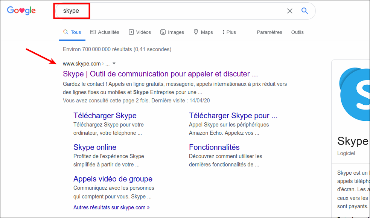Switch to the Maps tab
Screen dimensions: 370x218
pos(203,32)
